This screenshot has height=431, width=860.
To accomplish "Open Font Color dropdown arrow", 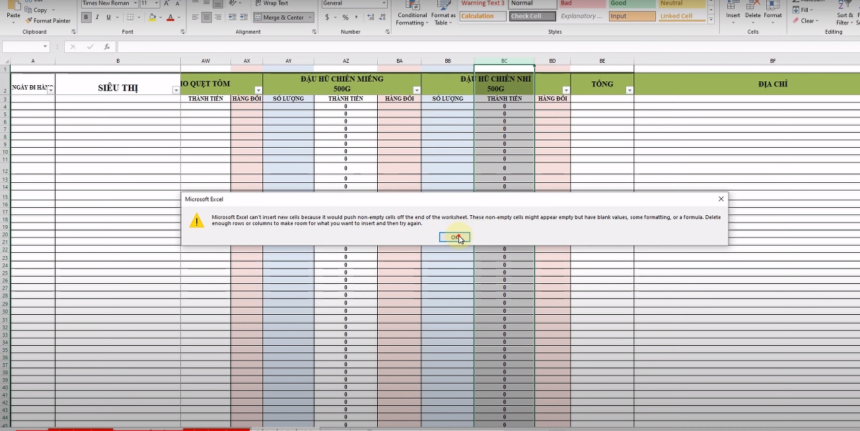I will (178, 17).
